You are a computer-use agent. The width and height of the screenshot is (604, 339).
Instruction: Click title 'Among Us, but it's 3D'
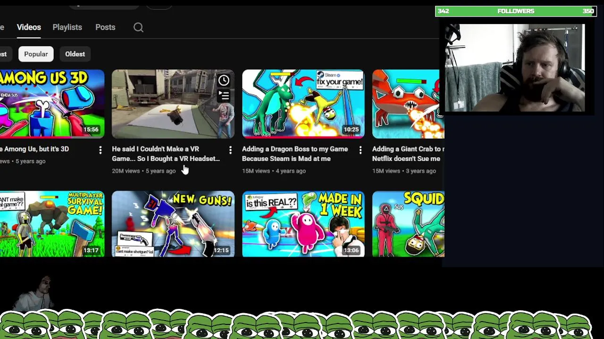click(x=34, y=149)
